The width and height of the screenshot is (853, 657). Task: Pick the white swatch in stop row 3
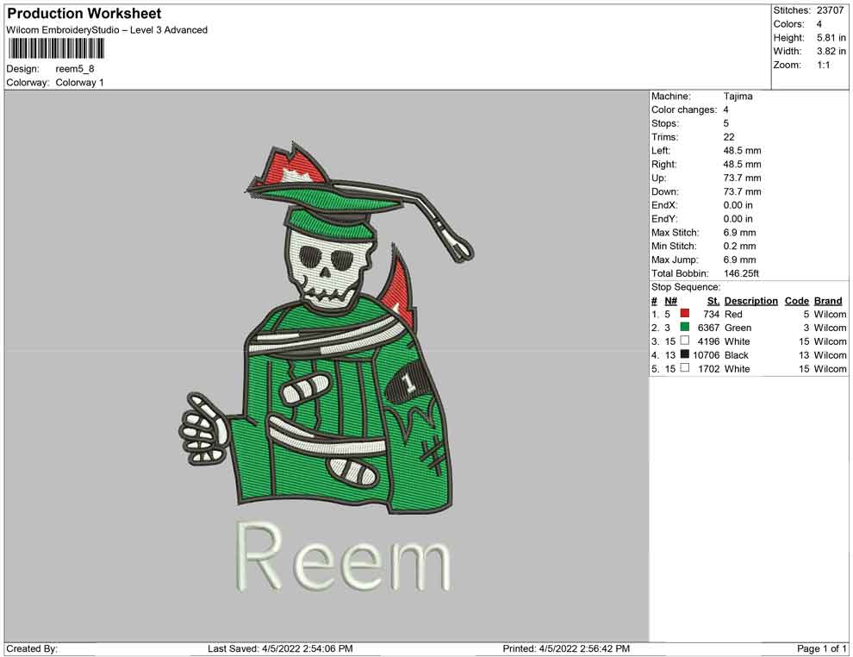click(x=685, y=341)
